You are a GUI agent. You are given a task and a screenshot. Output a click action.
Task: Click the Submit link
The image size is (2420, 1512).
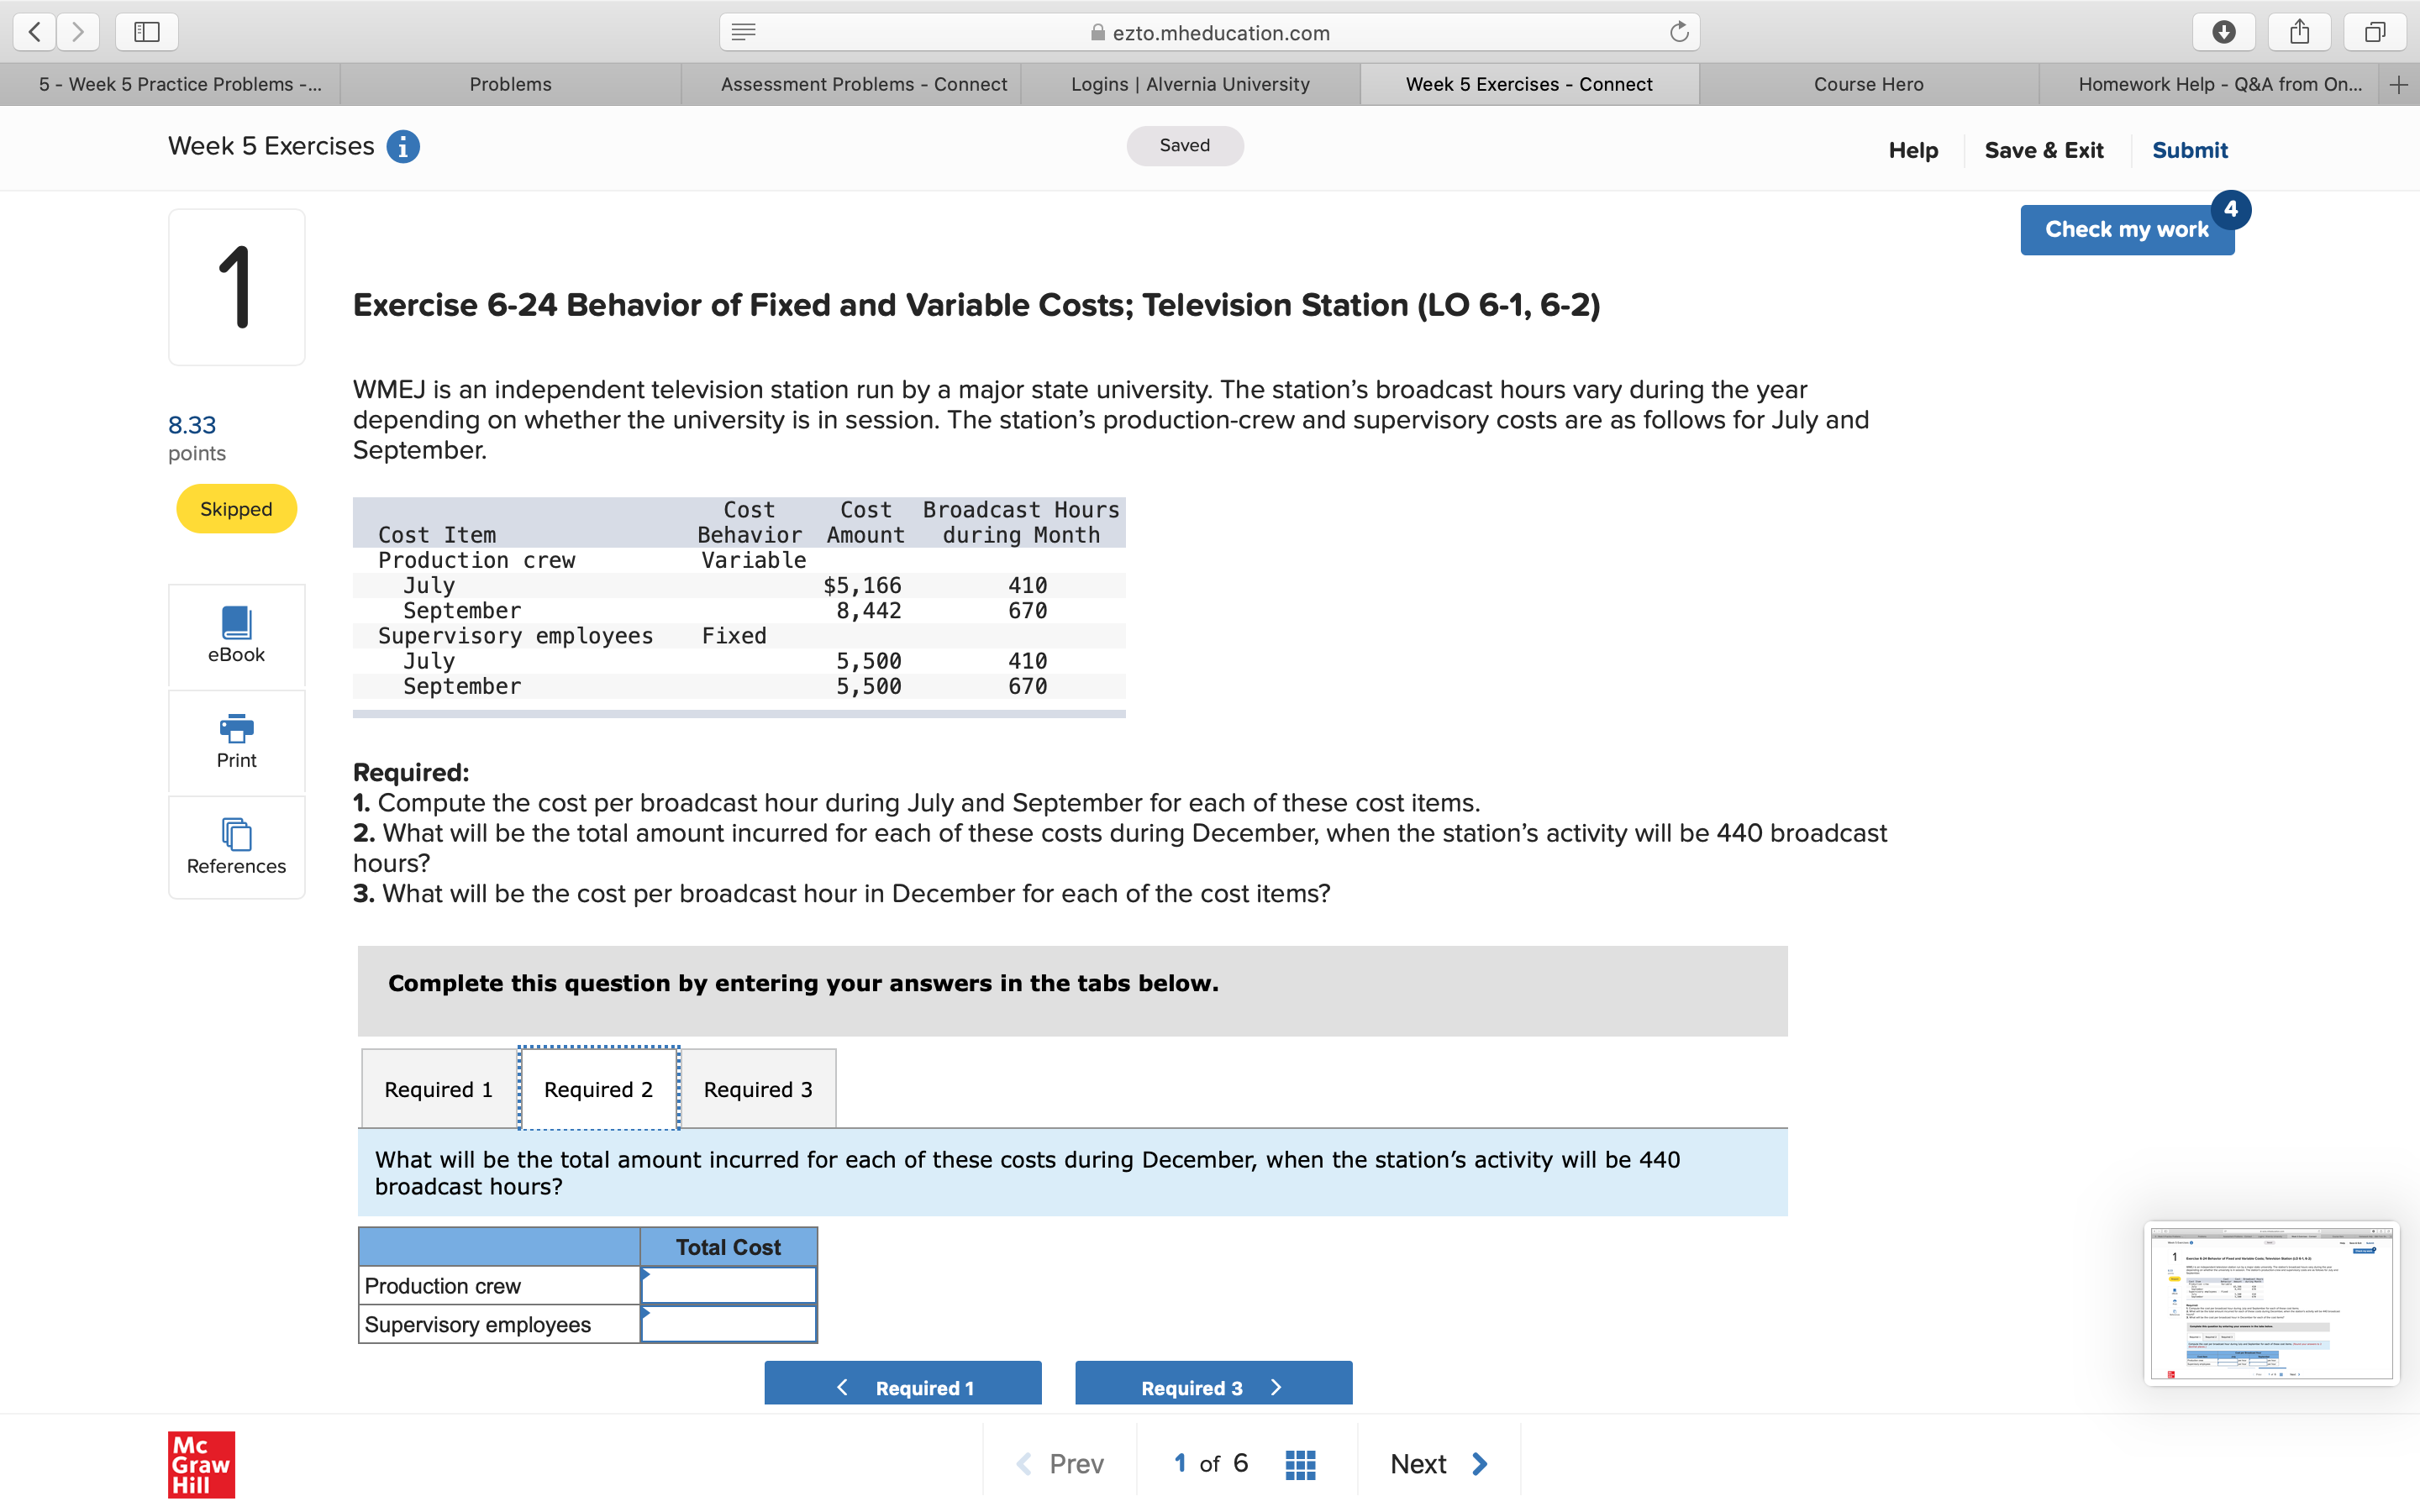(x=2189, y=150)
